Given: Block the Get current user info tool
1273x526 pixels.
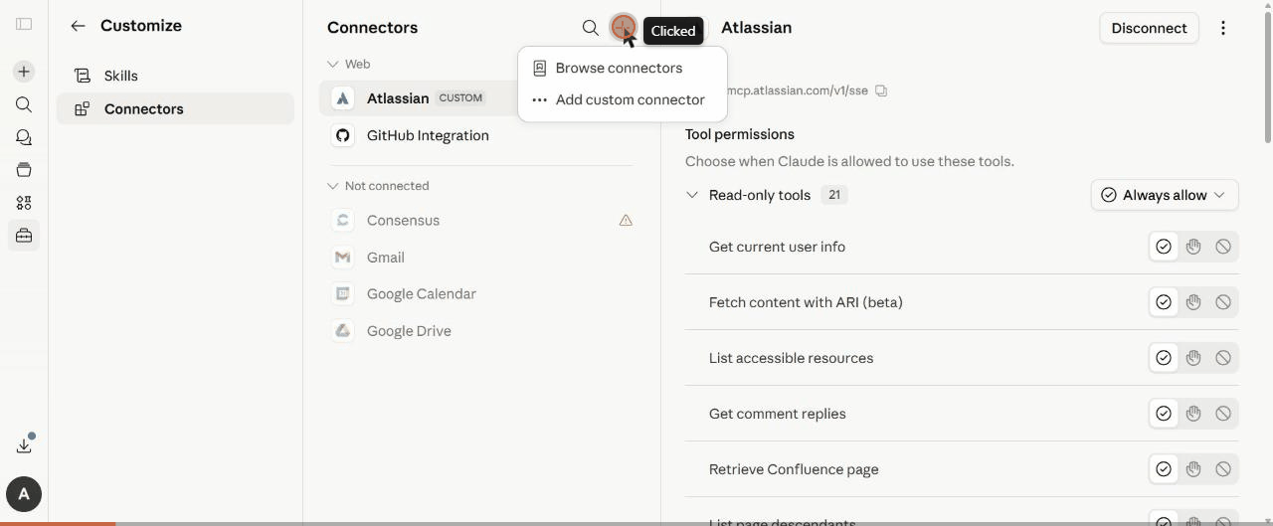Looking at the screenshot, I should [x=1223, y=247].
